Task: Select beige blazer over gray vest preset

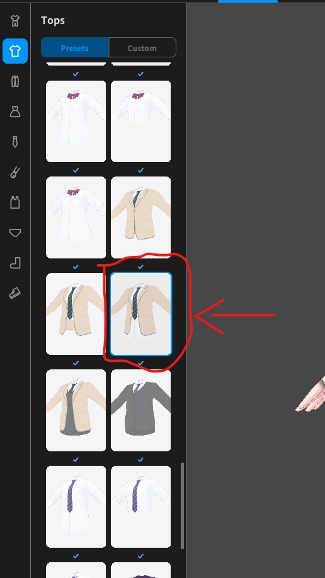Action: pos(76,410)
